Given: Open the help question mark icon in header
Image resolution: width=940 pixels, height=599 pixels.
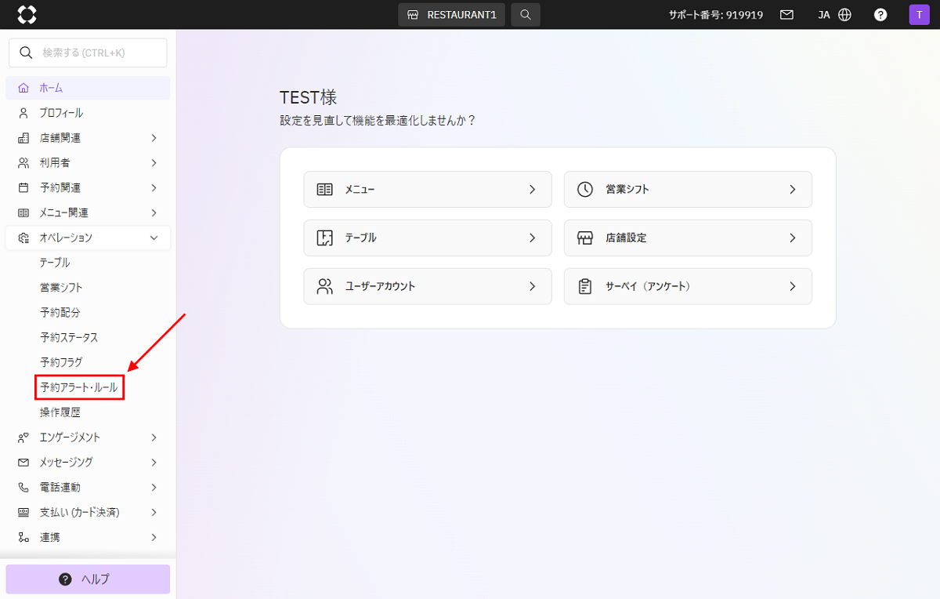Looking at the screenshot, I should [x=880, y=15].
